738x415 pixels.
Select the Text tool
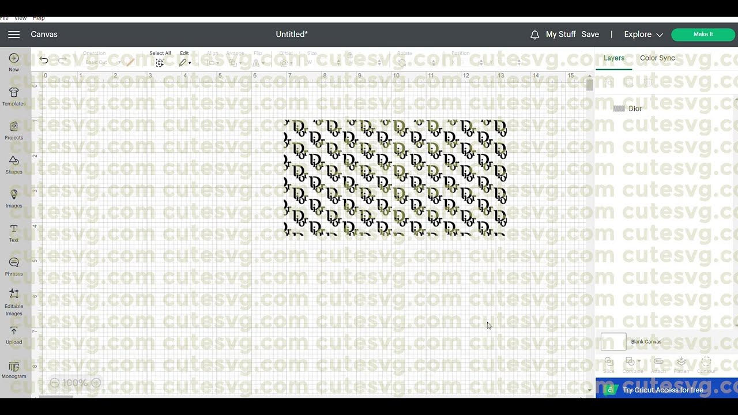point(14,233)
